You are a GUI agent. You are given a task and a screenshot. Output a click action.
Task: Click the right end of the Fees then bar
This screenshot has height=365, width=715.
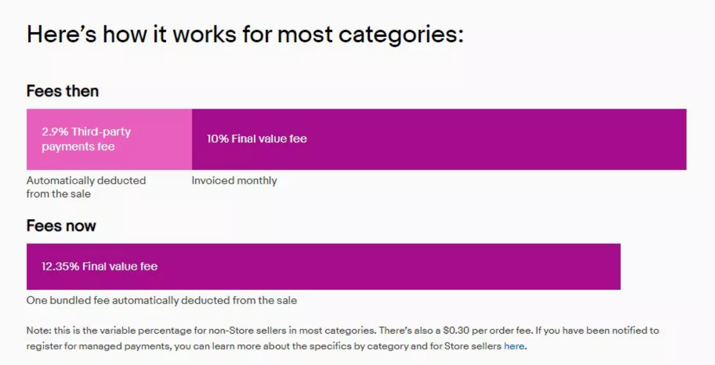point(679,139)
